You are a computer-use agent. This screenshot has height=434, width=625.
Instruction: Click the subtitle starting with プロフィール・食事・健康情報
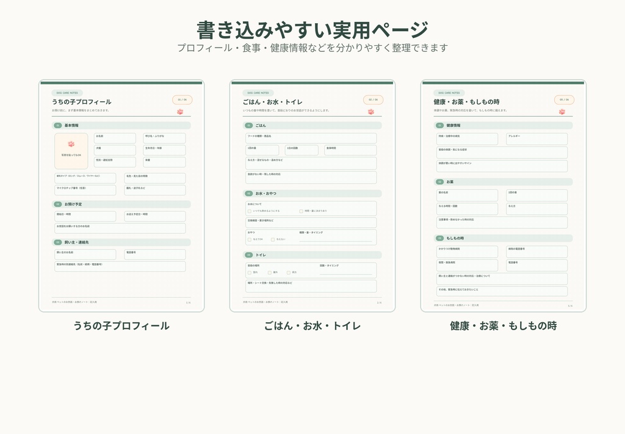[x=312, y=48]
